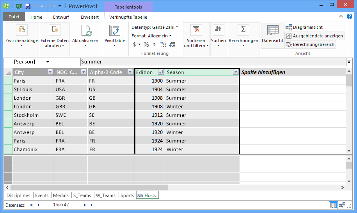Click the Spalte hinzufügen column header

[x=293, y=72]
